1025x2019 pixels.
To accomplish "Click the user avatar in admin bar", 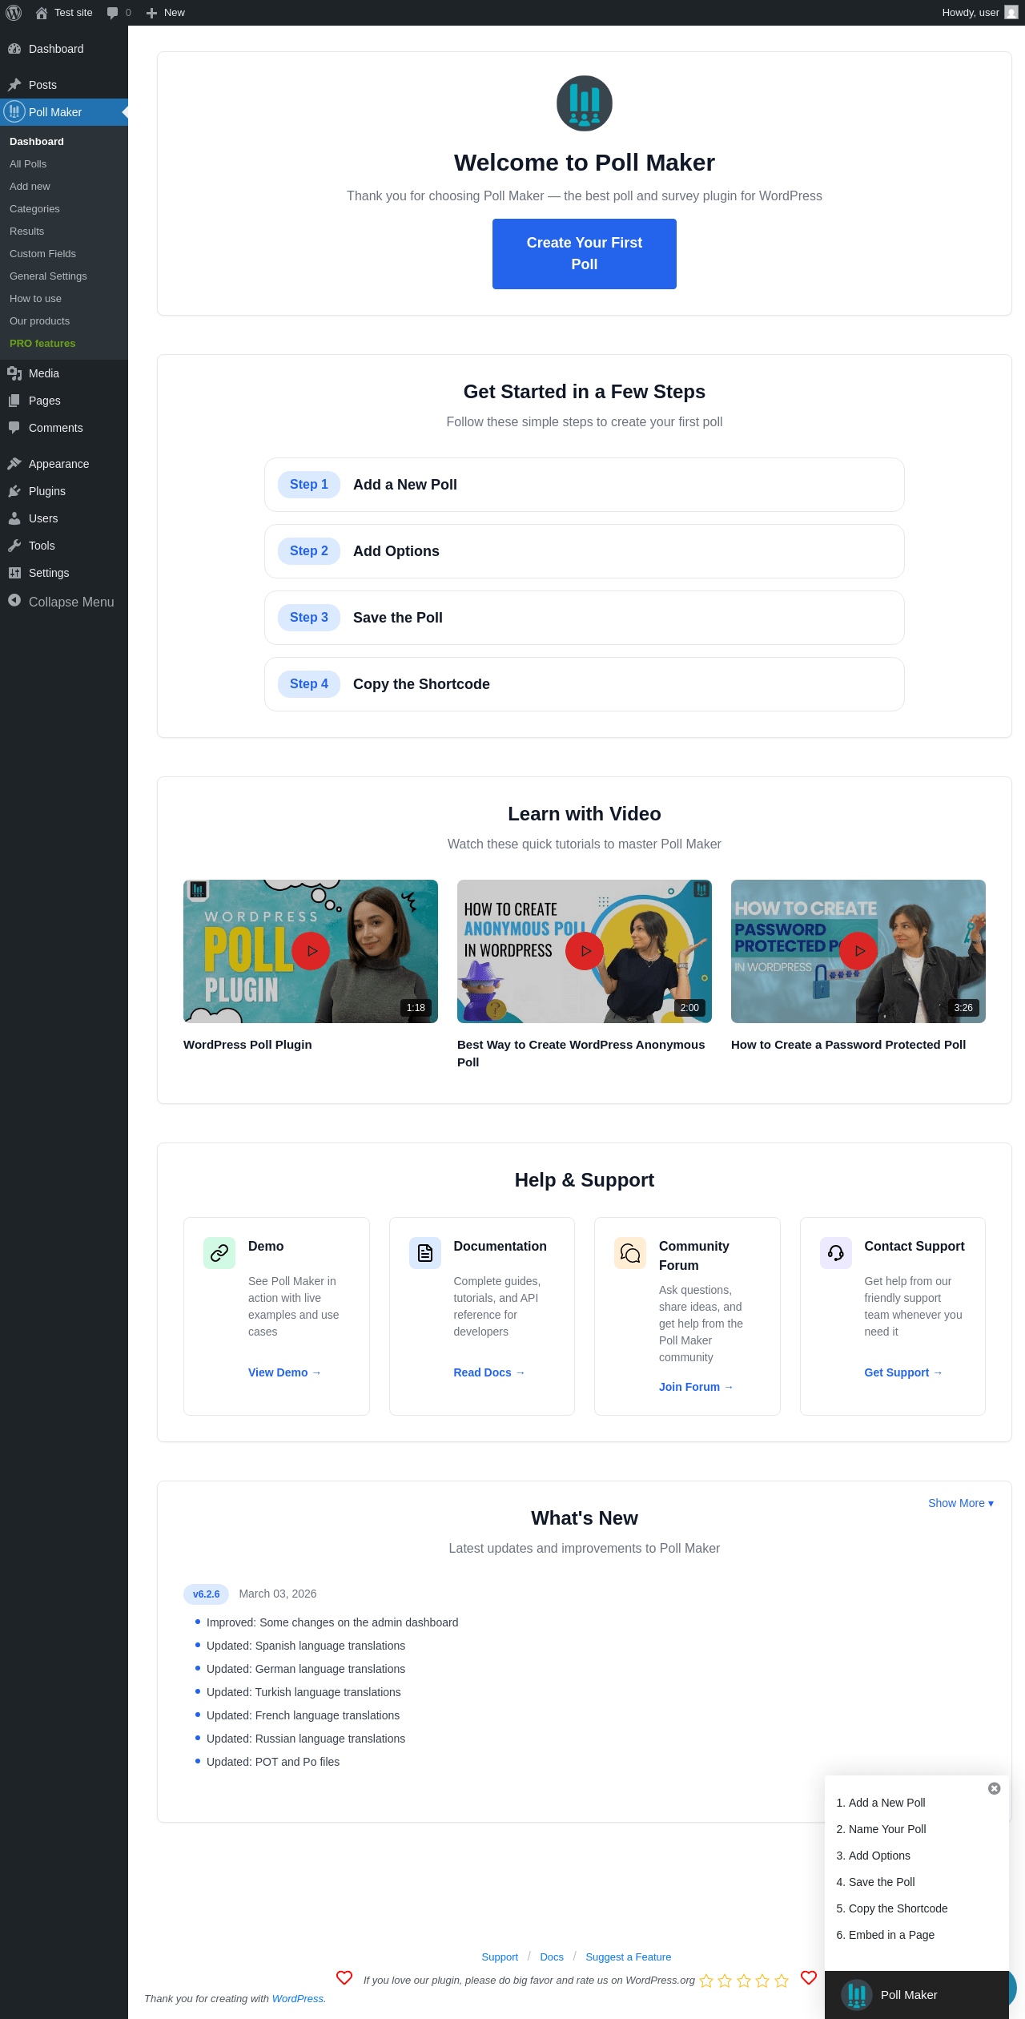I will point(1011,13).
